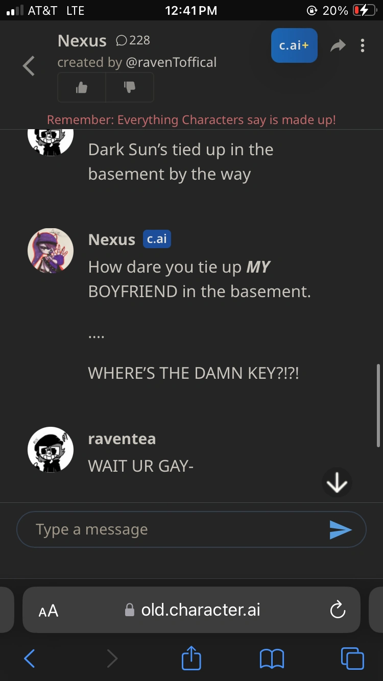Tap the back chevron in chat header
The width and height of the screenshot is (383, 681).
click(29, 66)
